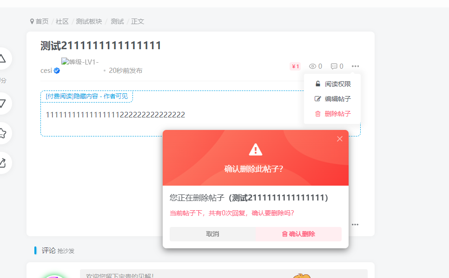Viewport: 449px width, 278px height.
Task: Expand the hidden paid content section
Action: (86, 97)
